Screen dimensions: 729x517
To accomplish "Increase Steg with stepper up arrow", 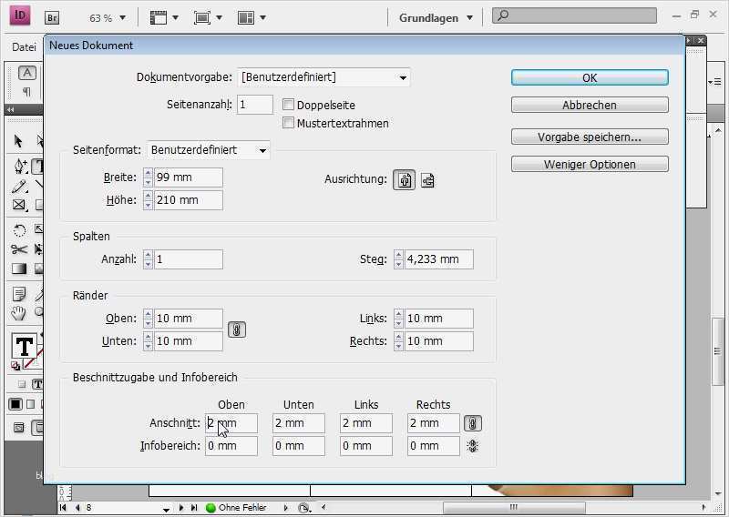I will point(398,255).
